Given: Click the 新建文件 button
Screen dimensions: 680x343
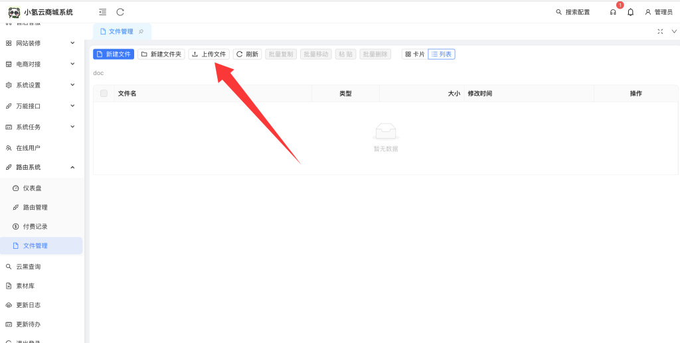Looking at the screenshot, I should coord(114,54).
